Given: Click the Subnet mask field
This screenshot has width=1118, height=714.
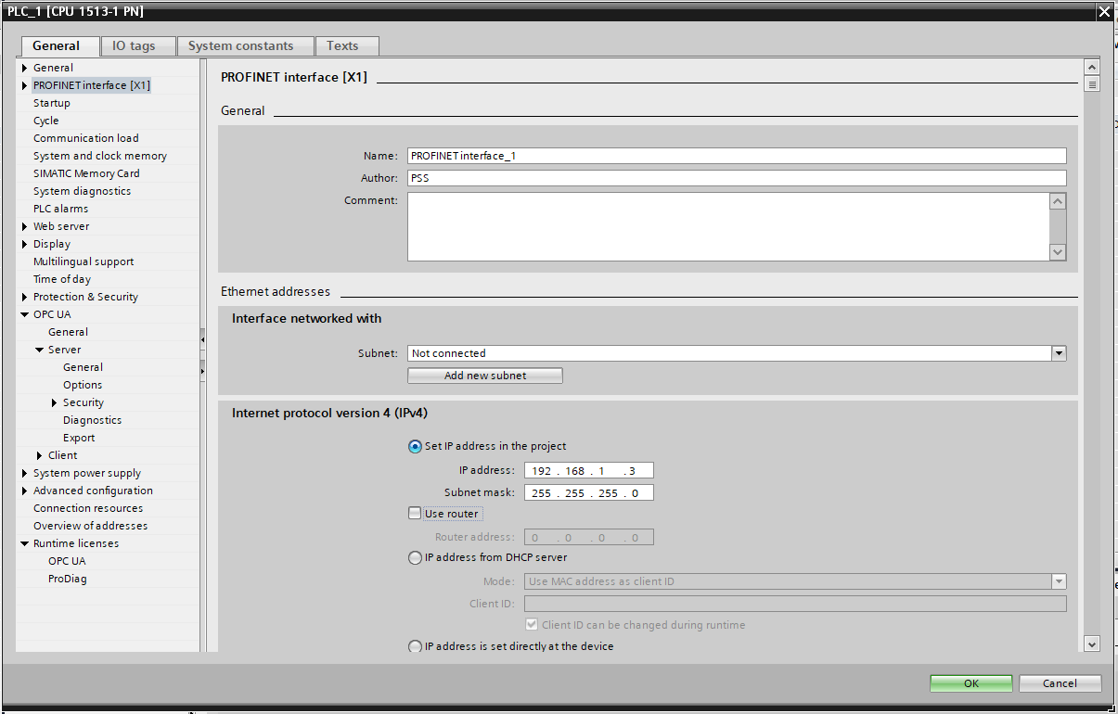Looking at the screenshot, I should tap(589, 493).
